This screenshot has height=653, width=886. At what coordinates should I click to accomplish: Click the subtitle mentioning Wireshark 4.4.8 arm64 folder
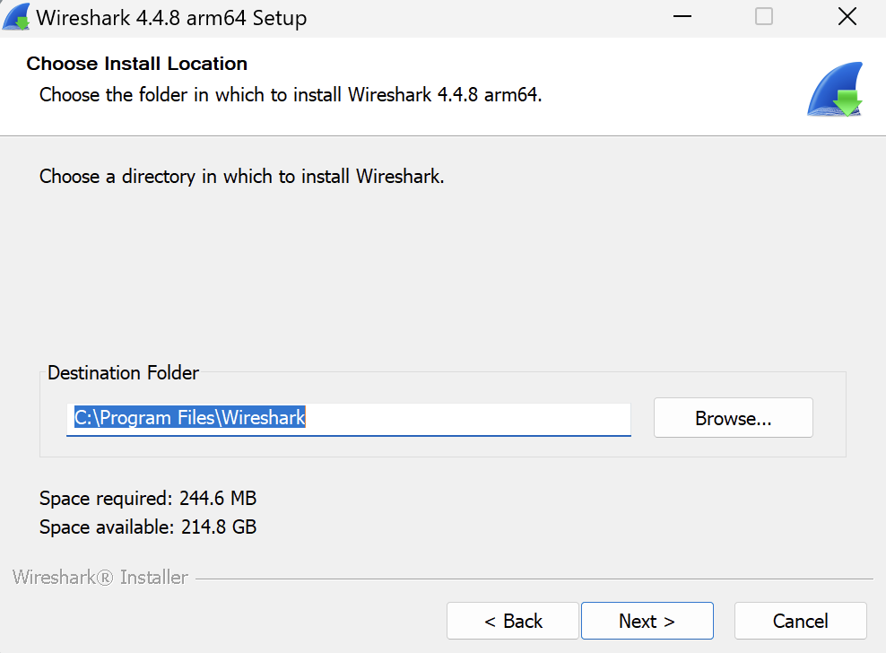pos(291,94)
